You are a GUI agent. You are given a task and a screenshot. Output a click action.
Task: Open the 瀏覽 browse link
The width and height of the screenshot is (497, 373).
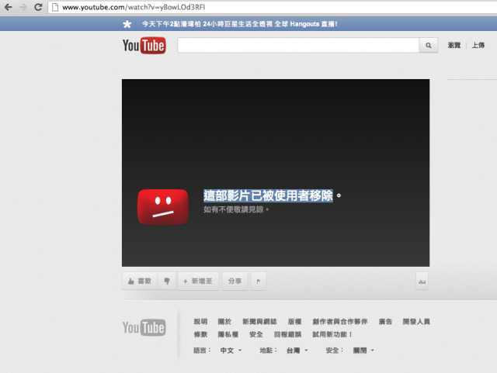454,45
